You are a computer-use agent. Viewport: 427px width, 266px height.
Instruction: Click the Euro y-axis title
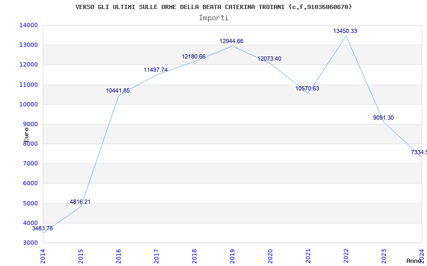click(x=26, y=135)
